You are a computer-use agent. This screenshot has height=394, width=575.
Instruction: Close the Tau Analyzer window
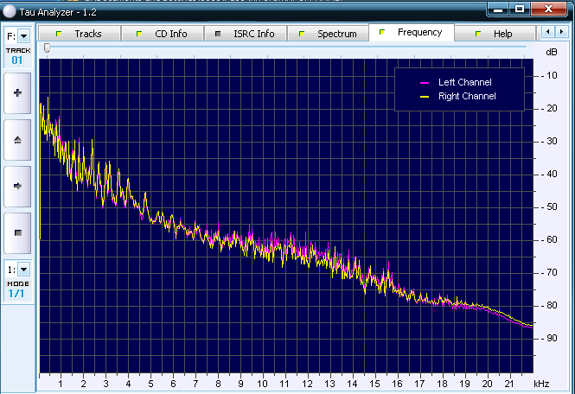pos(548,10)
